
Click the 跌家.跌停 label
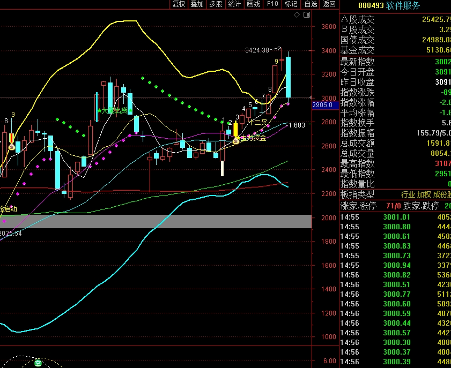pos(421,206)
